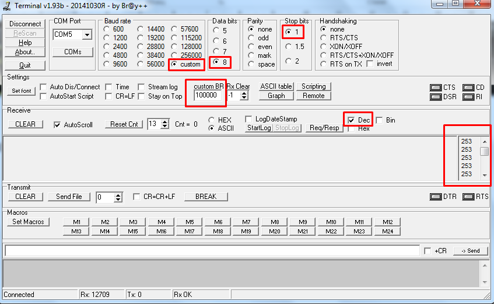494x304 pixels.
Task: Select the 9600 baud rate
Action: pos(107,64)
